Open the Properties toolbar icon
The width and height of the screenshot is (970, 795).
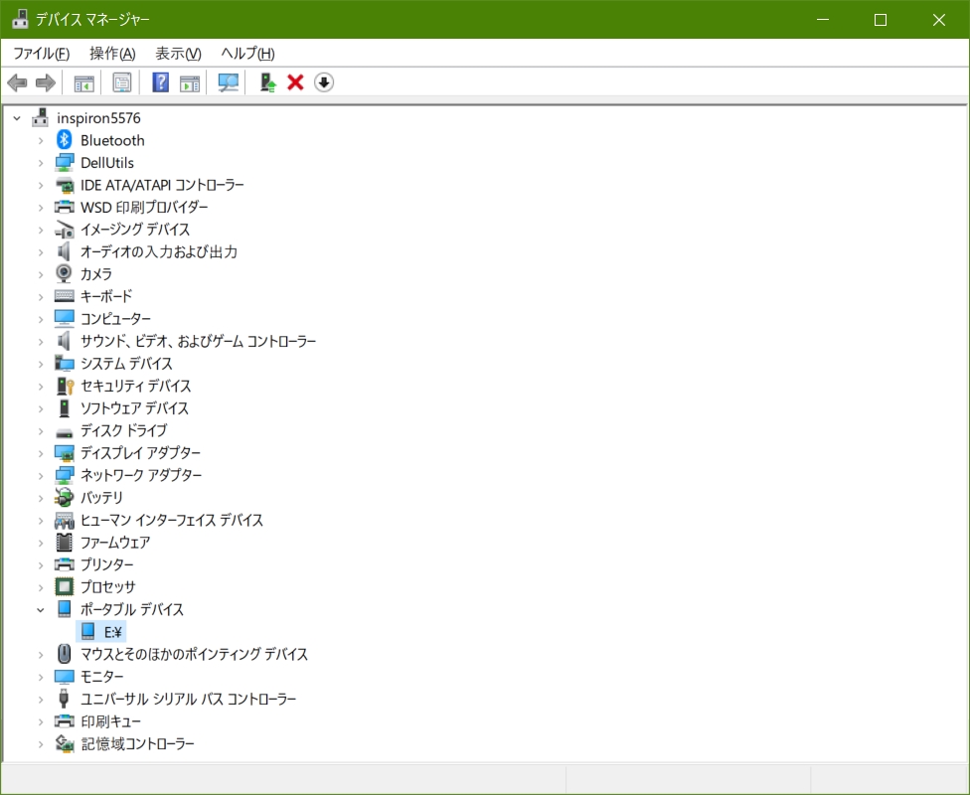[122, 82]
